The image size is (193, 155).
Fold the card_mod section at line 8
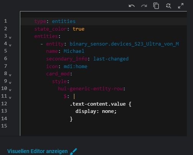pyautogui.click(x=10, y=75)
